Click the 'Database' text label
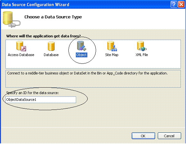Viewport: 186px width, 144px height. [51, 55]
